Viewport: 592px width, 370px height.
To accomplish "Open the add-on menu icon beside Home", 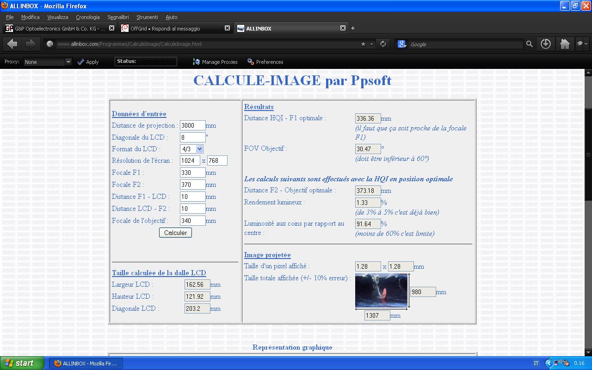I will pos(582,44).
